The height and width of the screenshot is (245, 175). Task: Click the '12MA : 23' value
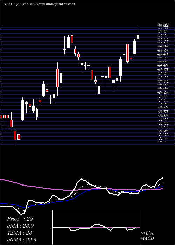point(20,233)
